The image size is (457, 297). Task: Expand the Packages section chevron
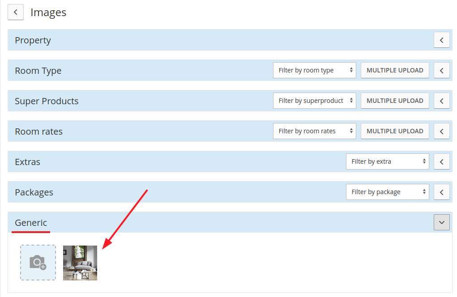[441, 192]
